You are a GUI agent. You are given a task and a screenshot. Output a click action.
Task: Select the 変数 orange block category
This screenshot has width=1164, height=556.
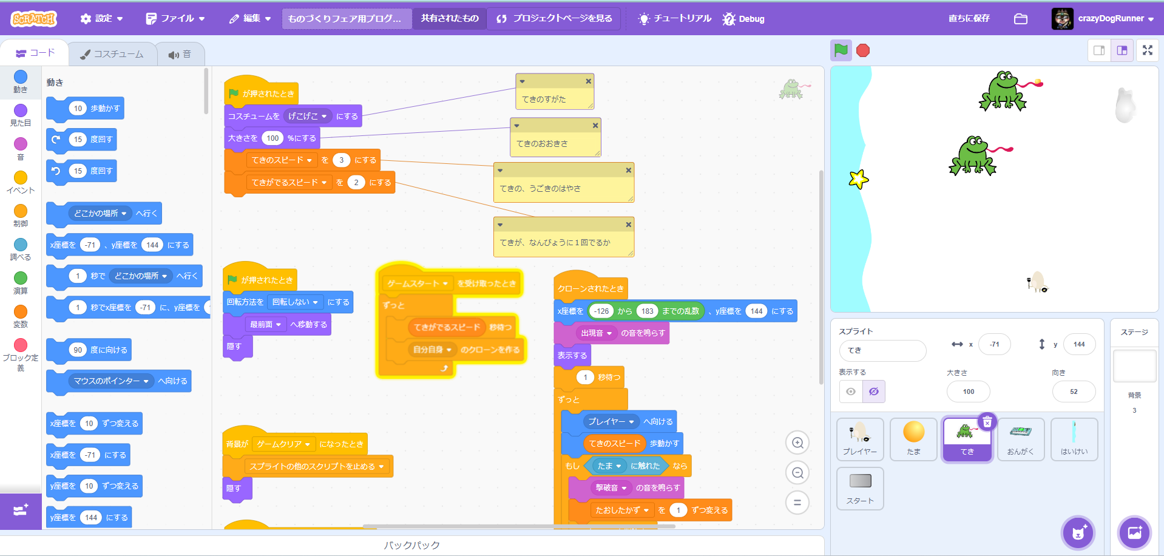[21, 317]
